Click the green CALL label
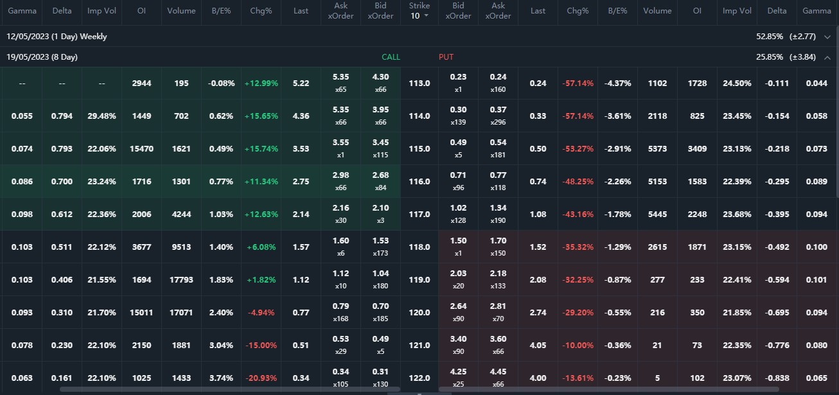This screenshot has width=839, height=395. tap(391, 57)
